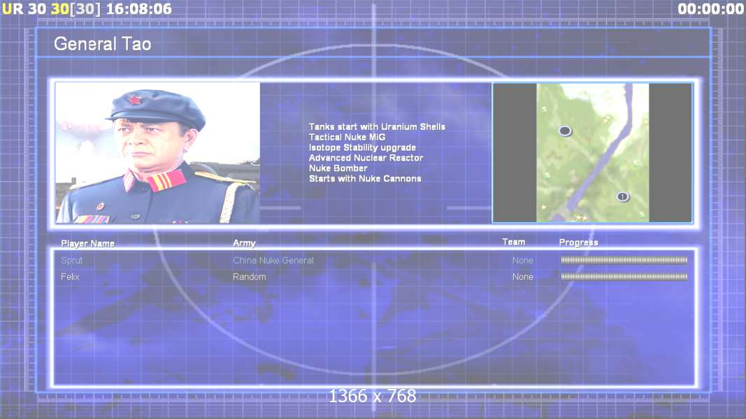
Task: Select start position marker numbered 1 on map
Action: pos(623,197)
